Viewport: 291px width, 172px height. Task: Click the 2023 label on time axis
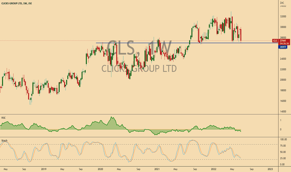point(270,169)
